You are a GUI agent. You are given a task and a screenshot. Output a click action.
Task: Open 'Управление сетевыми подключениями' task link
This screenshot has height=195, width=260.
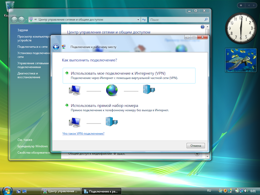click(33, 65)
